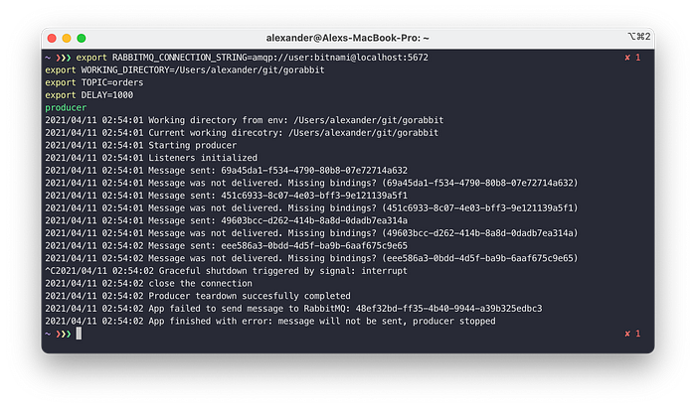Click the Producer teardown succesfully completed line
This screenshot has height=408, width=696.
pyautogui.click(x=198, y=296)
